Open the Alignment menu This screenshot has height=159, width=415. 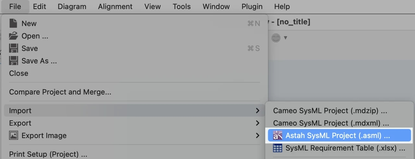point(115,6)
